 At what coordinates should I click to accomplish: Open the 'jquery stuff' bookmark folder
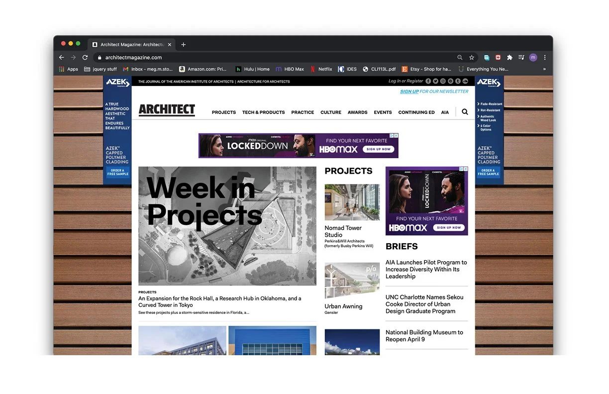pos(101,69)
